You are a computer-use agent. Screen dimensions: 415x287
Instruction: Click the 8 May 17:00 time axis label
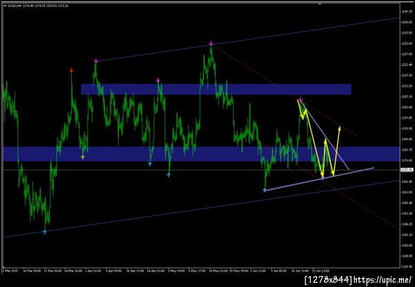pos(196,271)
